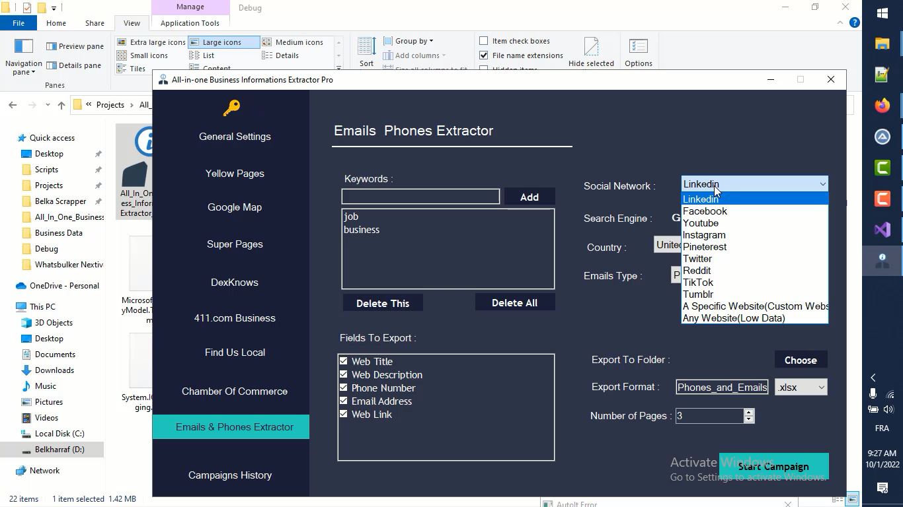Click Choose for the export folder

tap(801, 360)
